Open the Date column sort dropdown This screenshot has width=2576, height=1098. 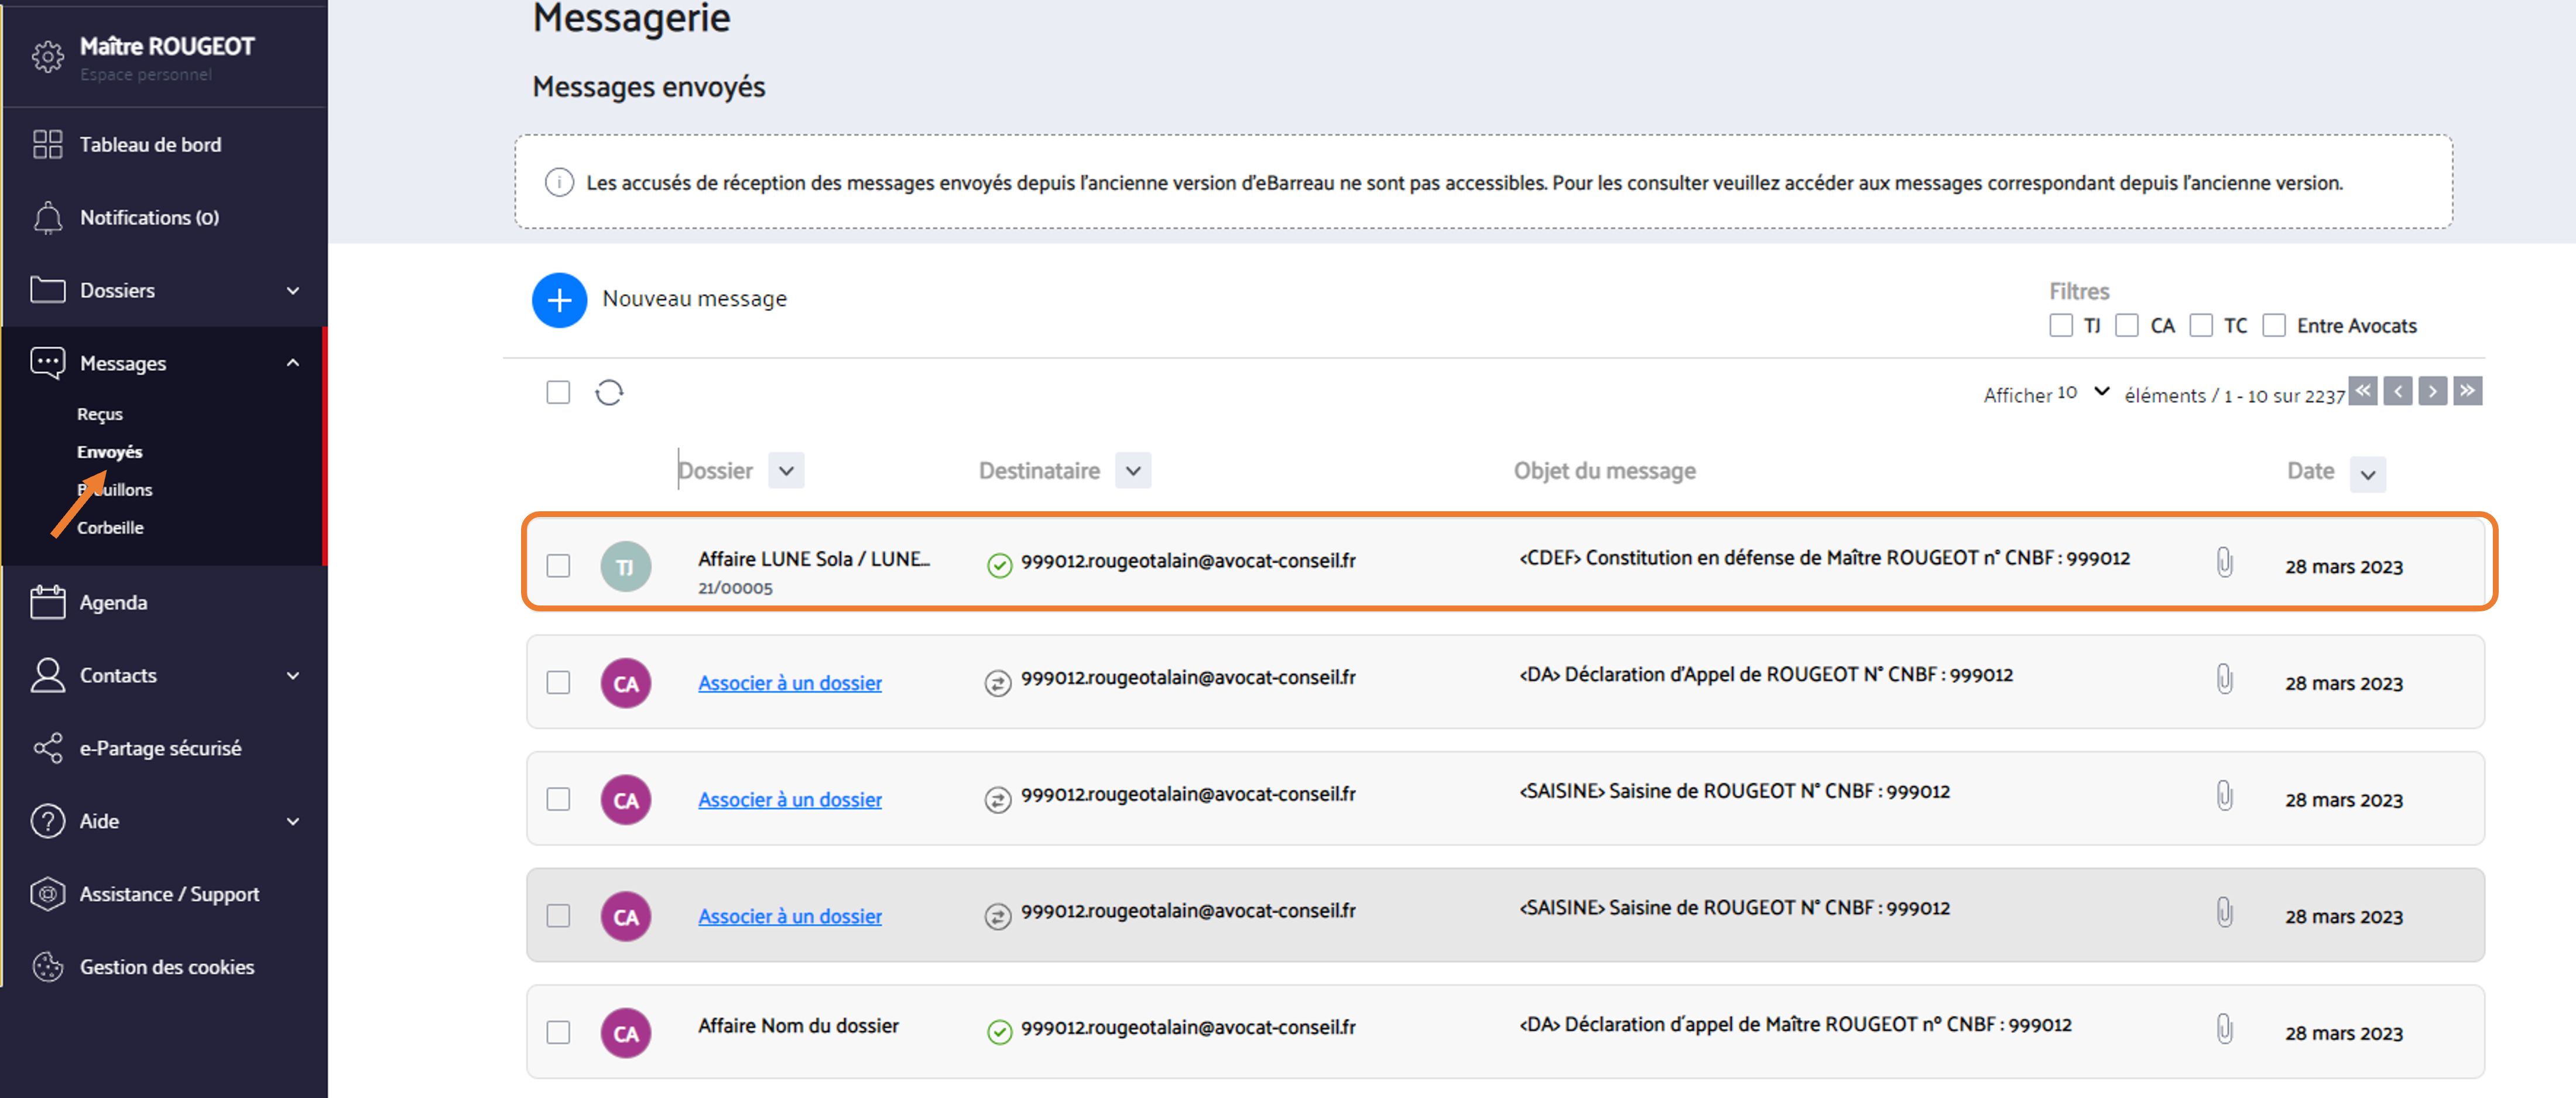coord(2367,475)
